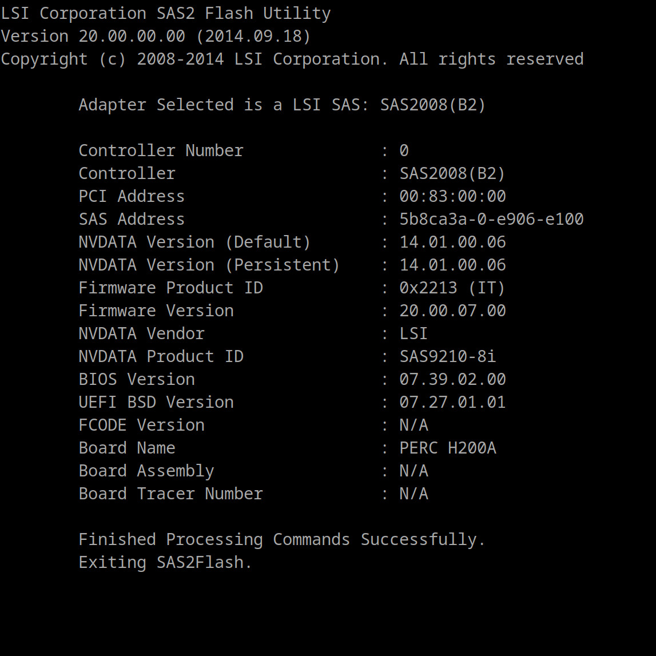Viewport: 656px width, 656px height.
Task: Click the Copyright LSI Corporation line
Action: 292,59
